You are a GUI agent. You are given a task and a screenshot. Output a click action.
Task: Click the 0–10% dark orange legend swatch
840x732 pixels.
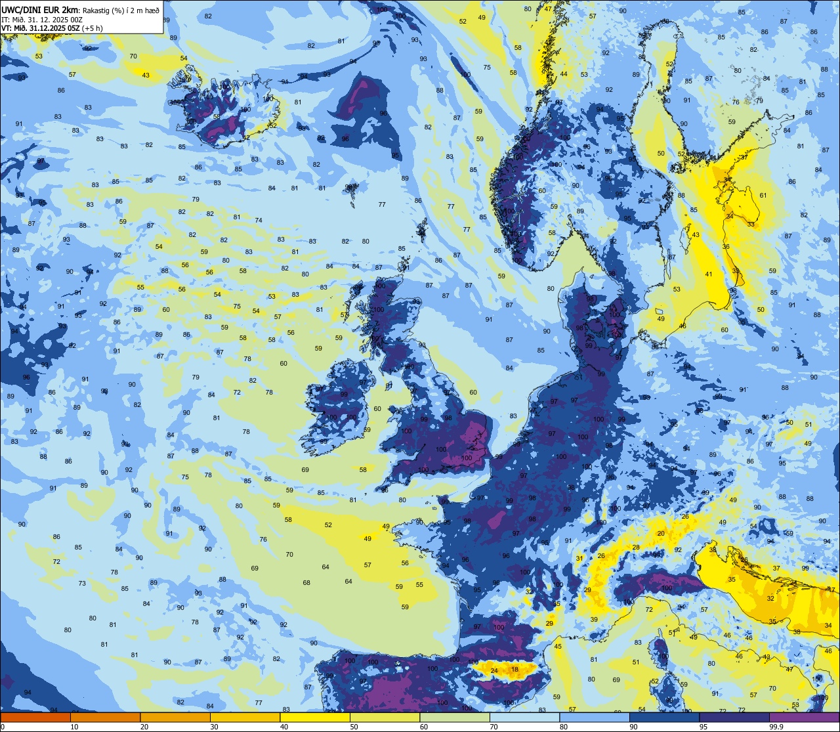pyautogui.click(x=35, y=717)
